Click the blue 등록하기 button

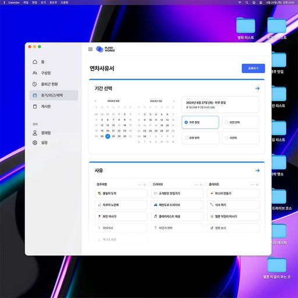click(253, 68)
